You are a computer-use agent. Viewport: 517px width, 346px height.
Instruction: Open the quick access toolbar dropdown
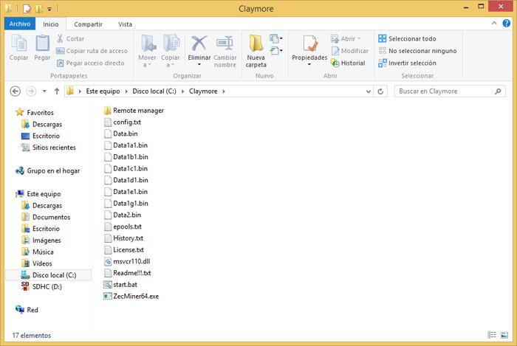49,9
